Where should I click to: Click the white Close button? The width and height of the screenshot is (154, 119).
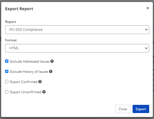click(x=123, y=109)
